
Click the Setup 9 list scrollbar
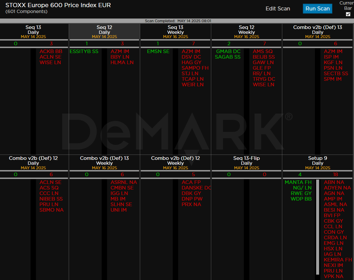(x=317, y=227)
